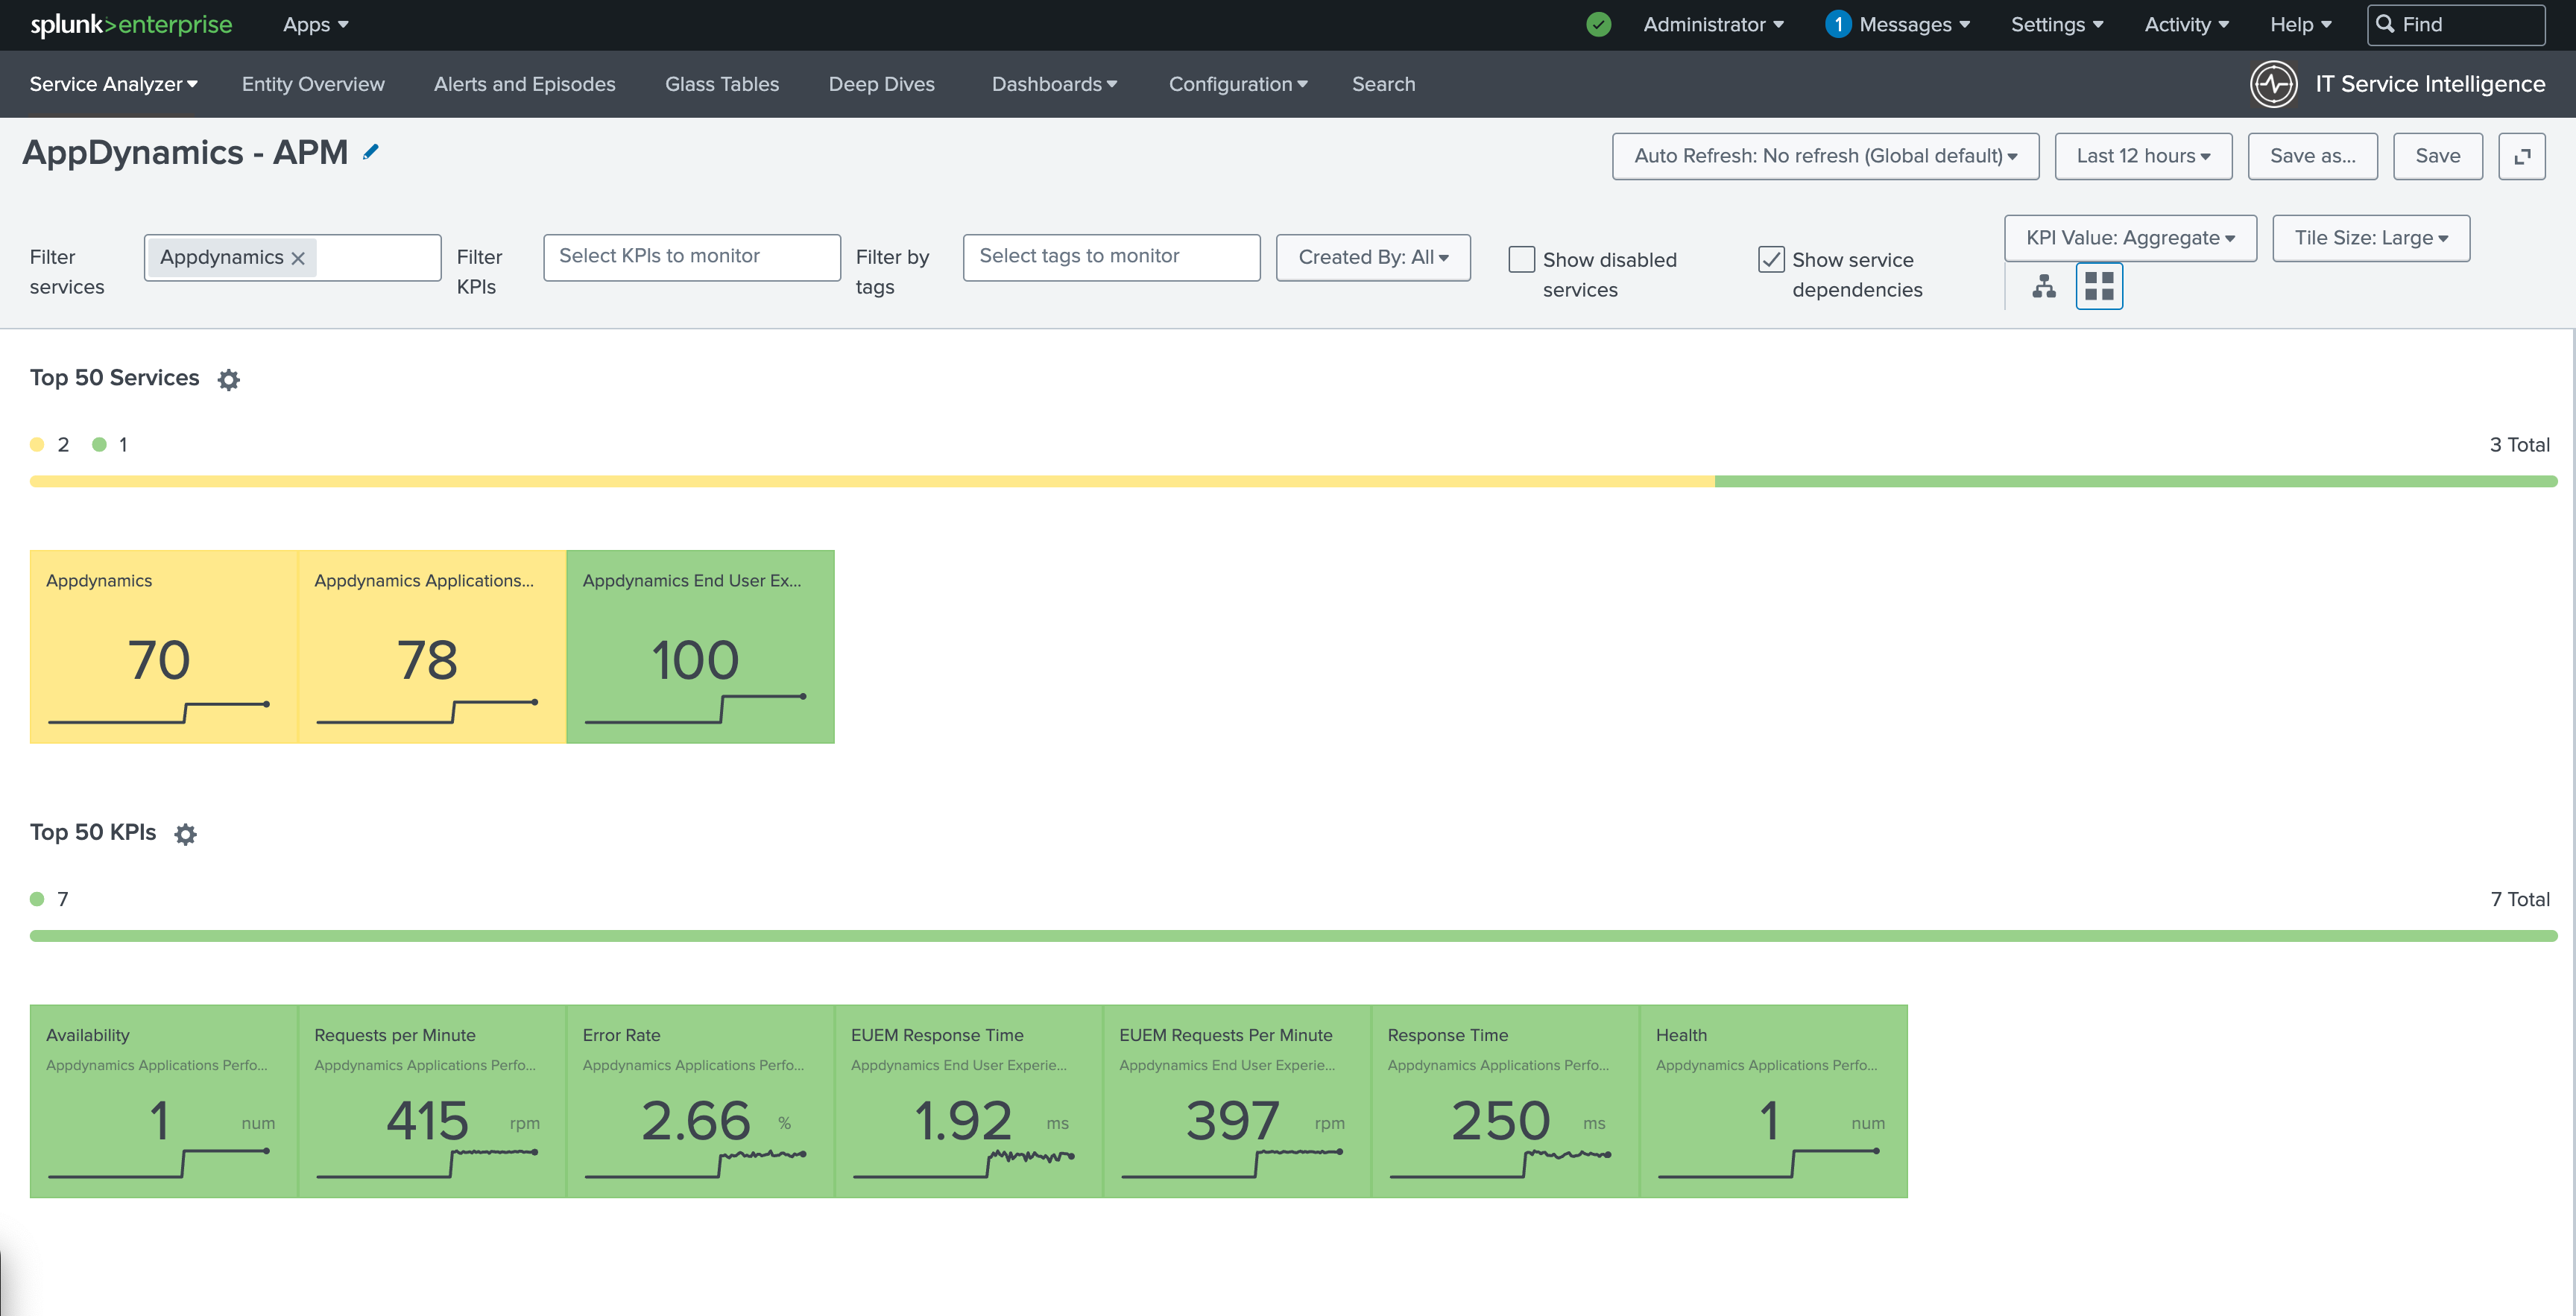
Task: Click the Find search box
Action: pyautogui.click(x=2456, y=25)
